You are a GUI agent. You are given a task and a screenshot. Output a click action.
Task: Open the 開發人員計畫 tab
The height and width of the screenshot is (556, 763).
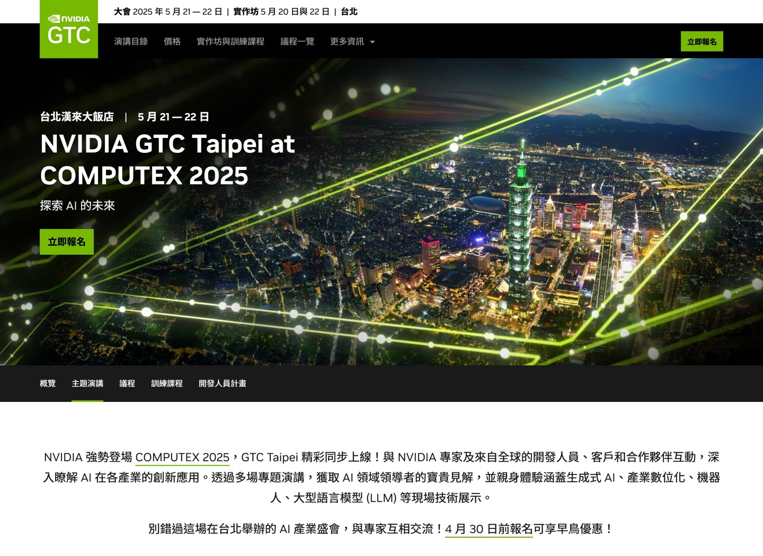pos(223,383)
